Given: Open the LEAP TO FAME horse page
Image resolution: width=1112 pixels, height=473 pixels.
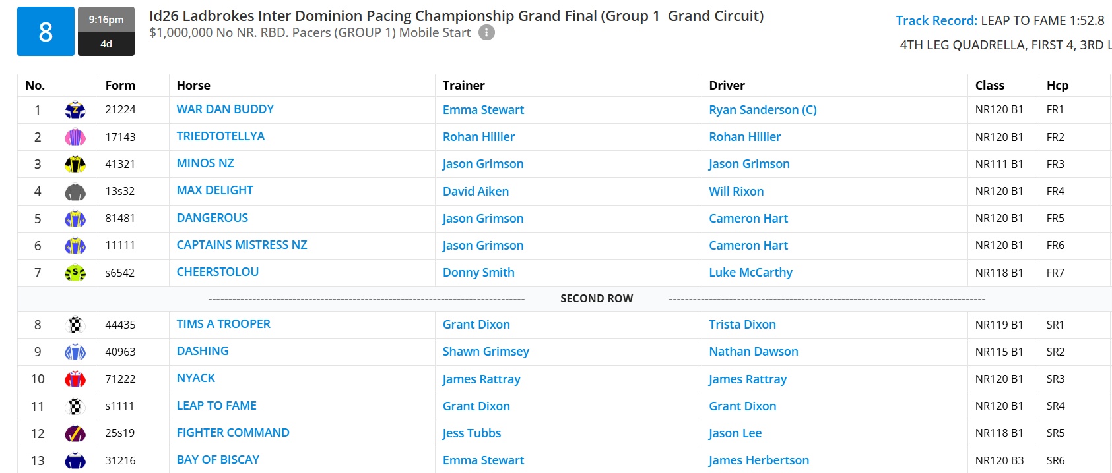Looking at the screenshot, I should (216, 406).
